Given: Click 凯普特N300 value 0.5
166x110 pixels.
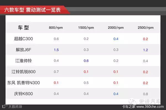Looking at the screenshot, I should coord(86,83).
